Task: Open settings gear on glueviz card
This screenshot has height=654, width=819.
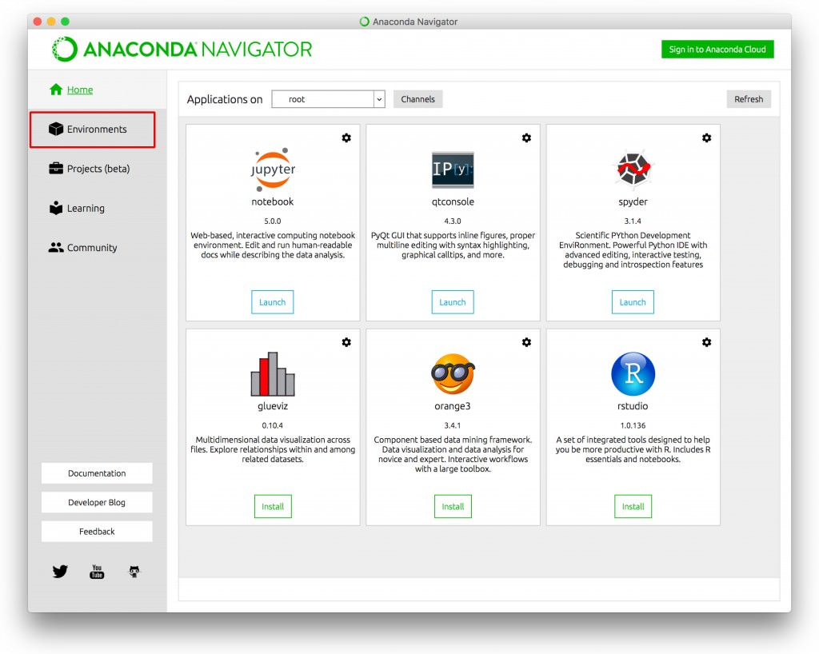Action: [x=346, y=342]
